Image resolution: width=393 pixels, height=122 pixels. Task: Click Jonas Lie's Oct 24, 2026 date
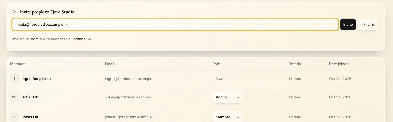(340, 117)
